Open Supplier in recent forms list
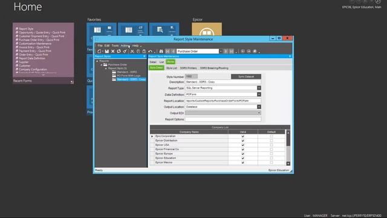This screenshot has width=387, height=218. tap(24, 62)
